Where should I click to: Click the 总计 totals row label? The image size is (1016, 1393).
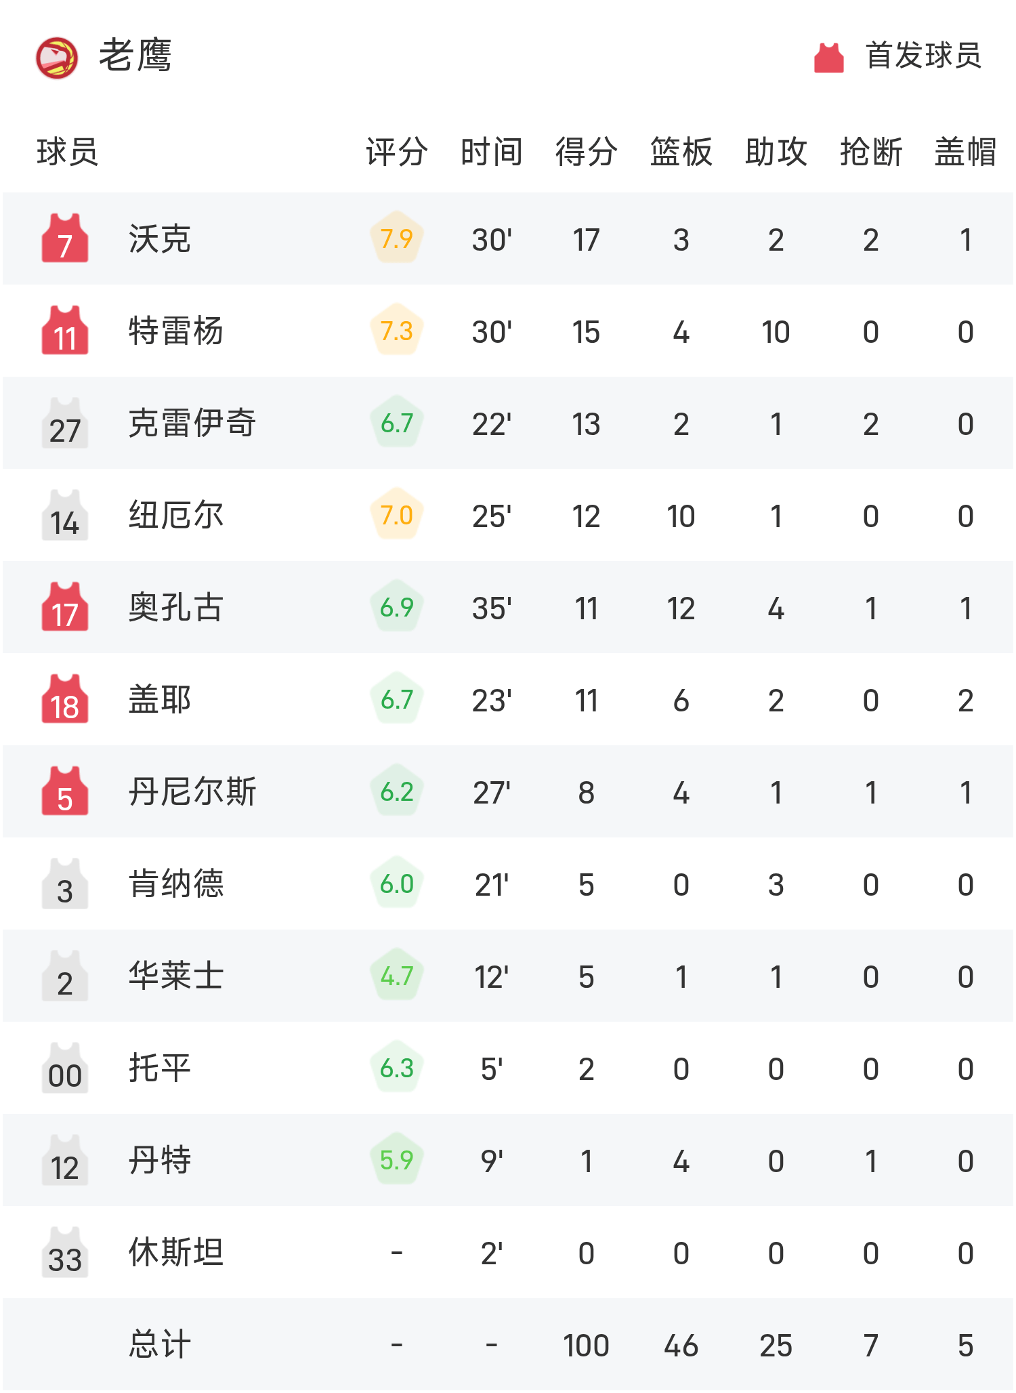[160, 1345]
